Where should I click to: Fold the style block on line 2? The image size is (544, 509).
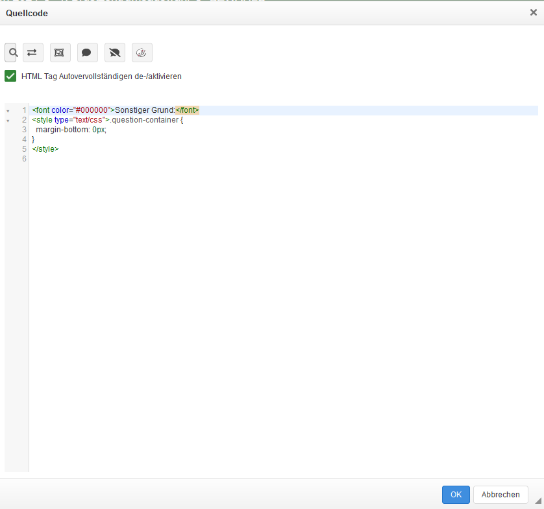(8, 121)
